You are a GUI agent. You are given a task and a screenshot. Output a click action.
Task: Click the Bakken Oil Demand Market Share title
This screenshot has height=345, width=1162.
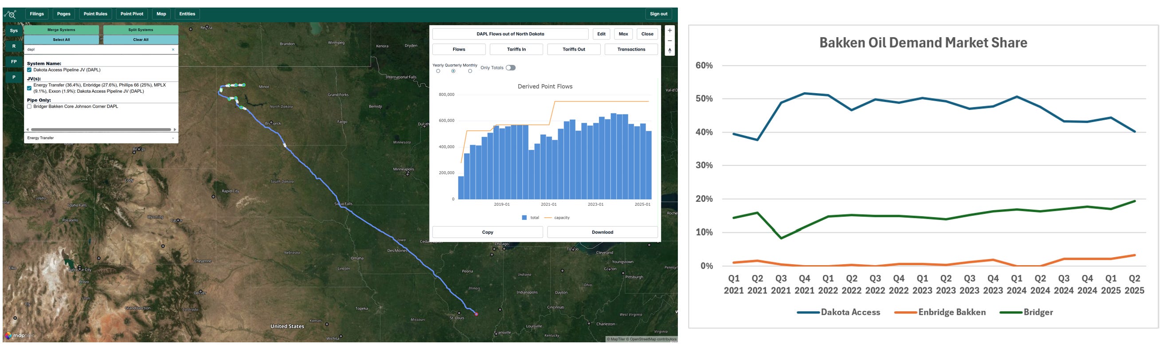click(923, 43)
